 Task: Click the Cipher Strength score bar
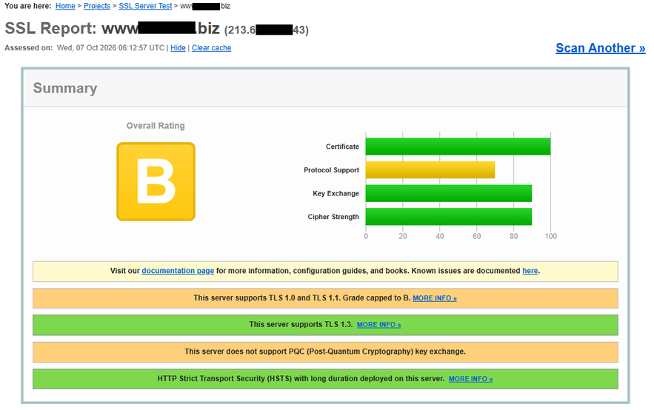[449, 217]
